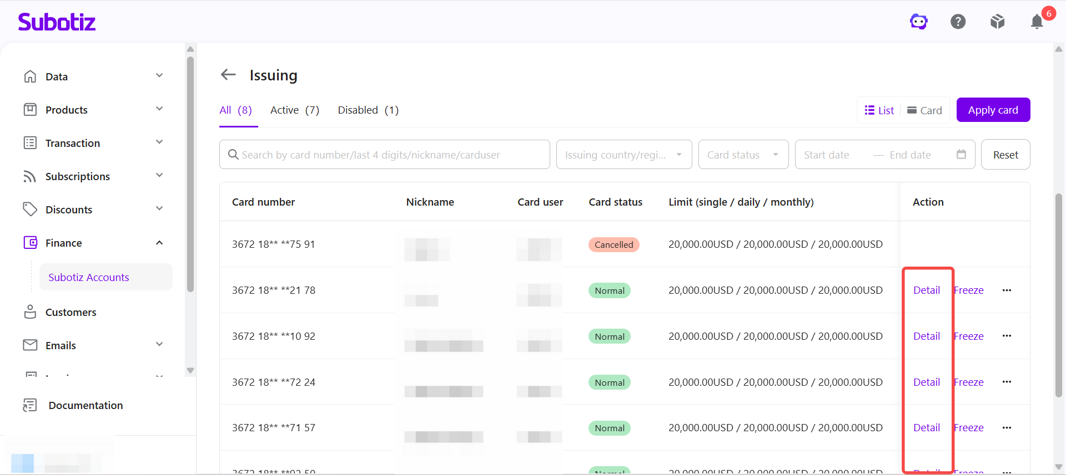Click the Documentation icon in sidebar
1066x475 pixels.
pos(30,405)
